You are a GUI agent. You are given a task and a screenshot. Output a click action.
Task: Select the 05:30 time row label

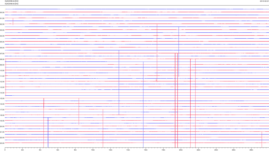[x=2, y=42]
